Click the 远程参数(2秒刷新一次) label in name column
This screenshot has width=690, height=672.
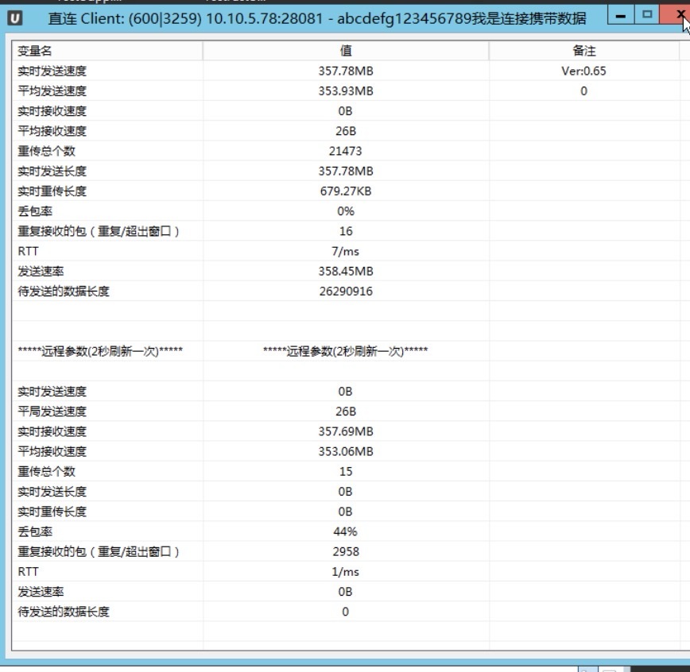pos(100,351)
